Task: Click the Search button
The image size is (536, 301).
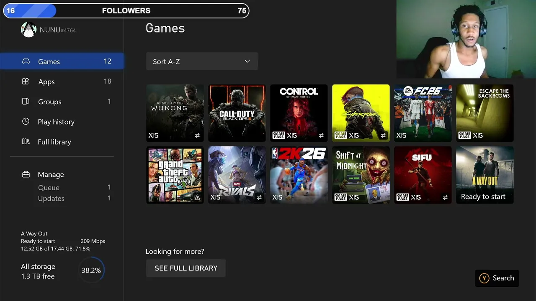Action: click(497, 278)
